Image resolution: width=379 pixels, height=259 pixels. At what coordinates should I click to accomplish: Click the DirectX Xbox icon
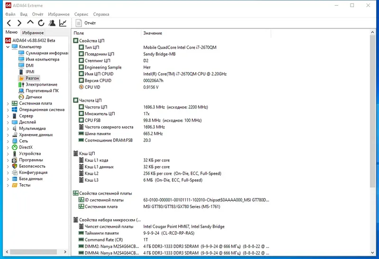(x=15, y=147)
